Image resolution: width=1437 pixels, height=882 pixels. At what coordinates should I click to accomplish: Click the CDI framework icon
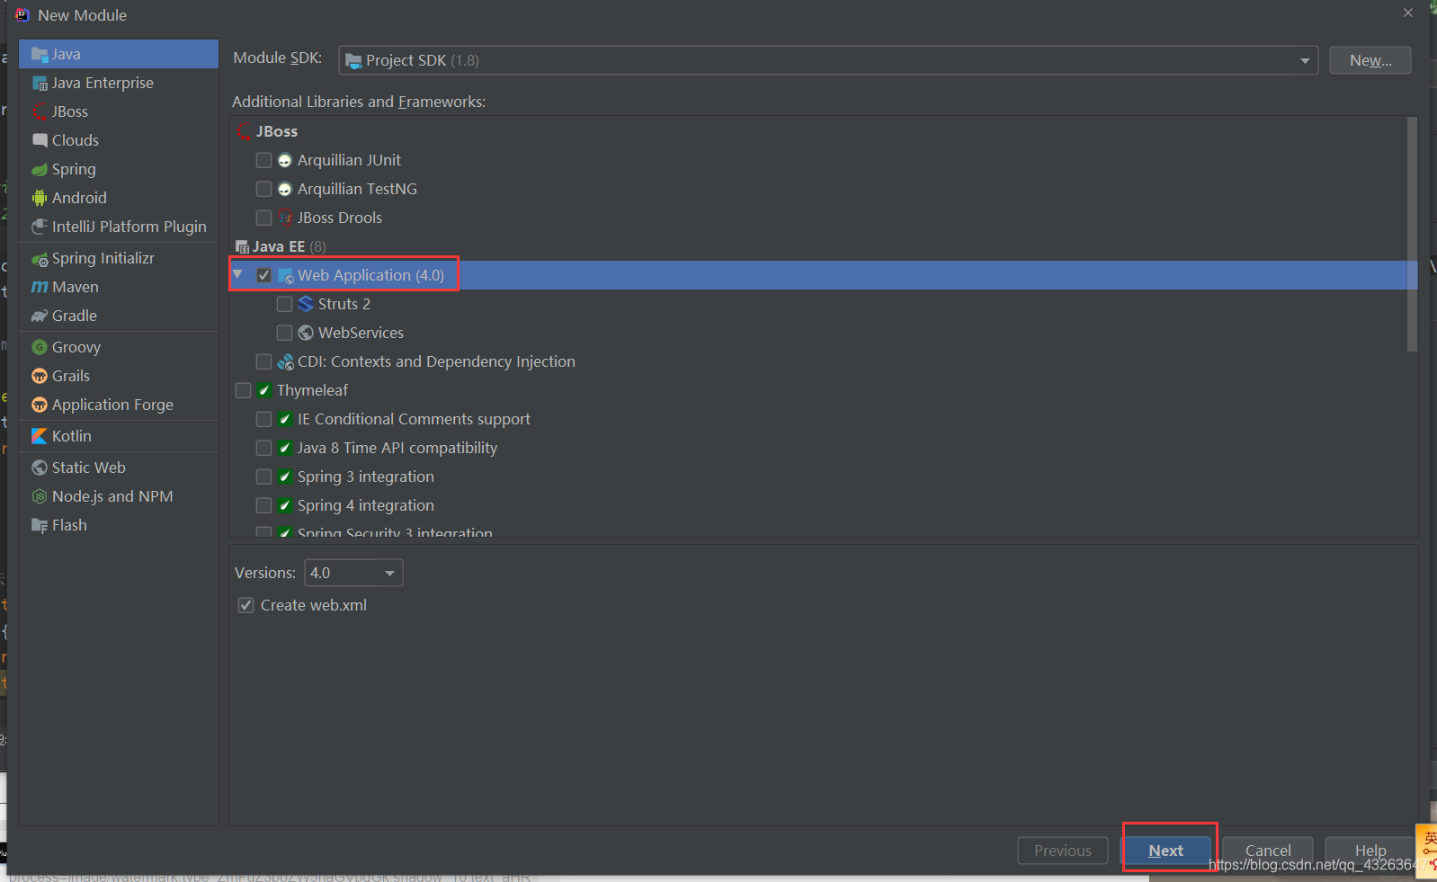pyautogui.click(x=286, y=361)
